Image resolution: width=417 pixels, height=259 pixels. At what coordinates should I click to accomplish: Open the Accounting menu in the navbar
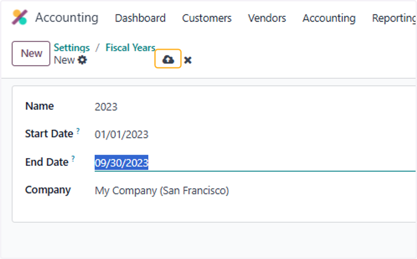pos(329,18)
